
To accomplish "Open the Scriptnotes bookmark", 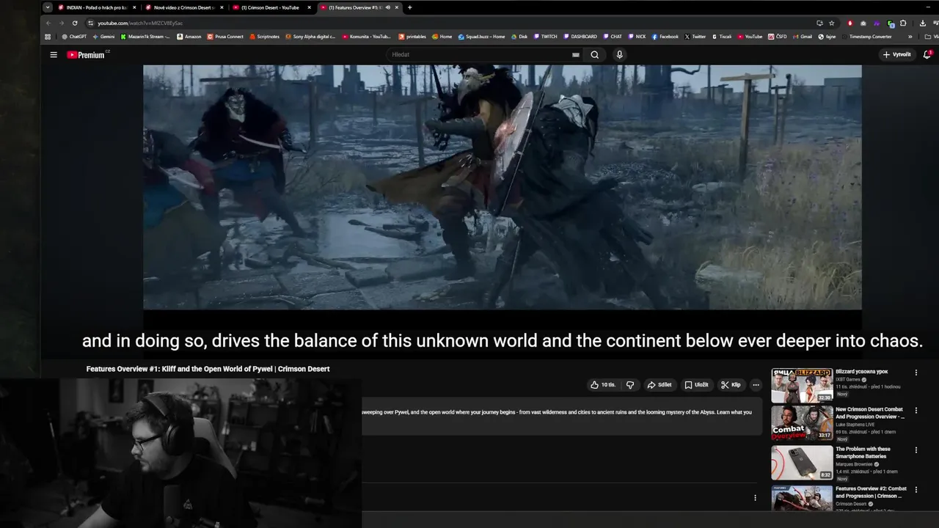I will (x=265, y=37).
